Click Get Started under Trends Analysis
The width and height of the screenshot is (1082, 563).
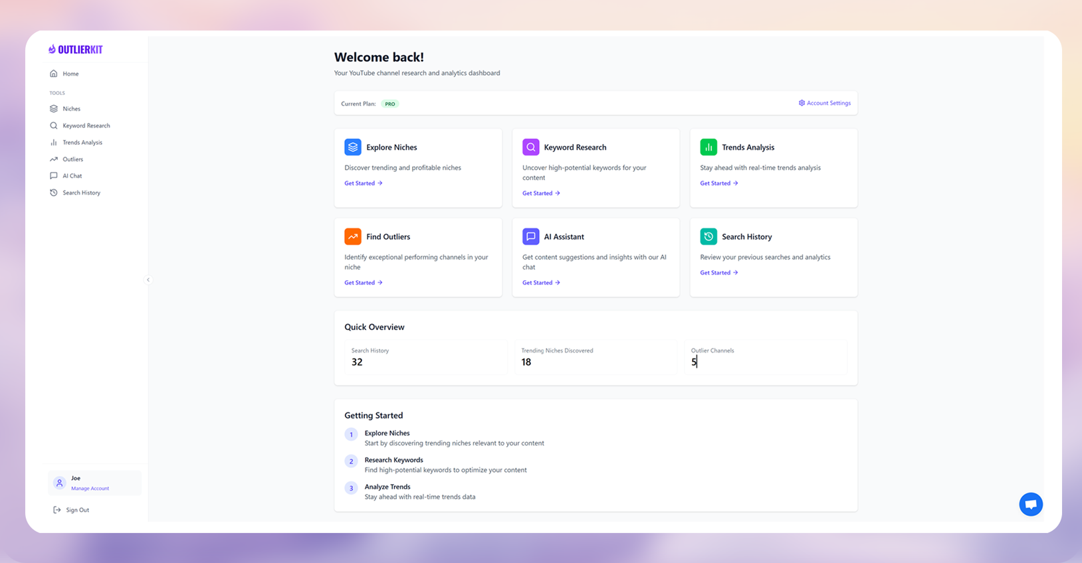coord(719,183)
